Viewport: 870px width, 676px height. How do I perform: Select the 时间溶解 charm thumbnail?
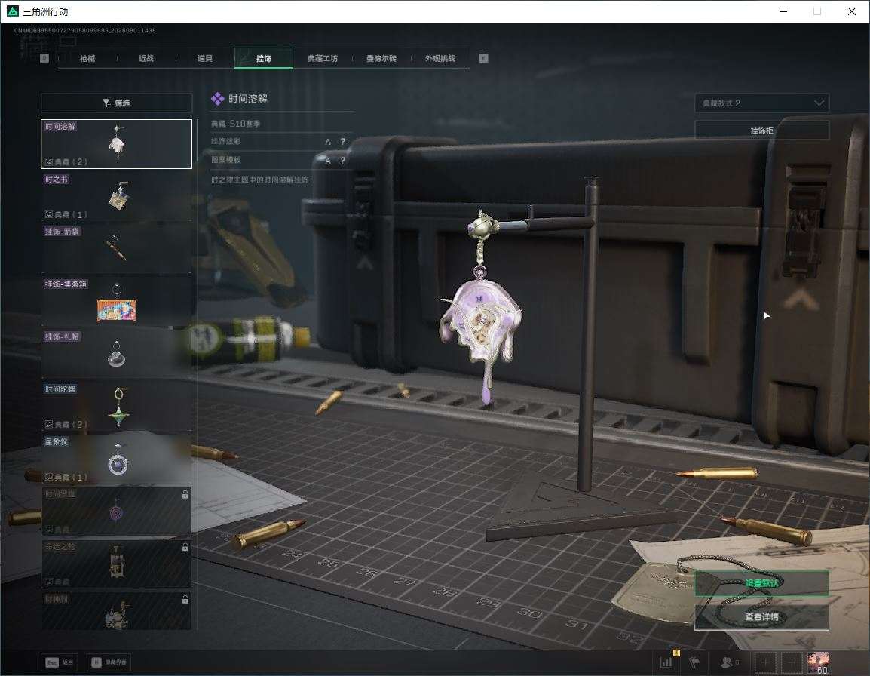coord(117,144)
